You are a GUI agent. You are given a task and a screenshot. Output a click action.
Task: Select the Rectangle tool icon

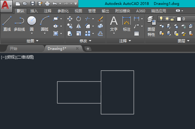56,19
